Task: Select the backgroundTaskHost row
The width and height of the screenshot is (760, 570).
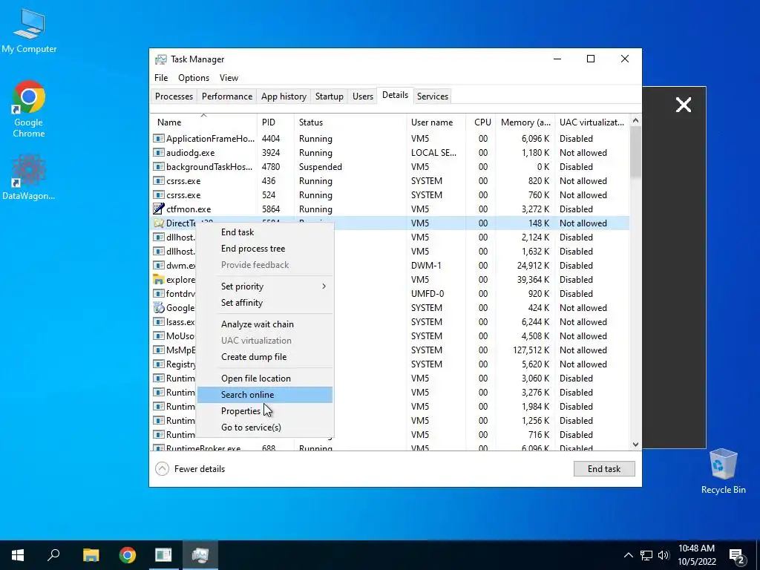Action: pos(390,167)
